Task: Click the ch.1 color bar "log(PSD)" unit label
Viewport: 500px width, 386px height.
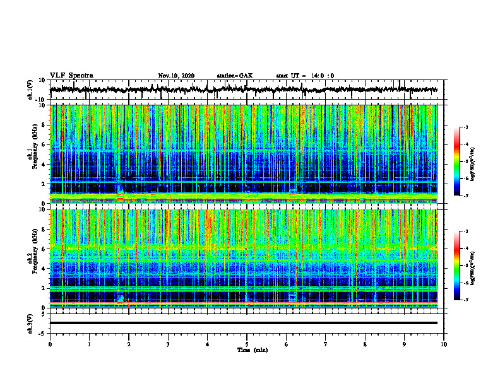Action: click(x=472, y=165)
